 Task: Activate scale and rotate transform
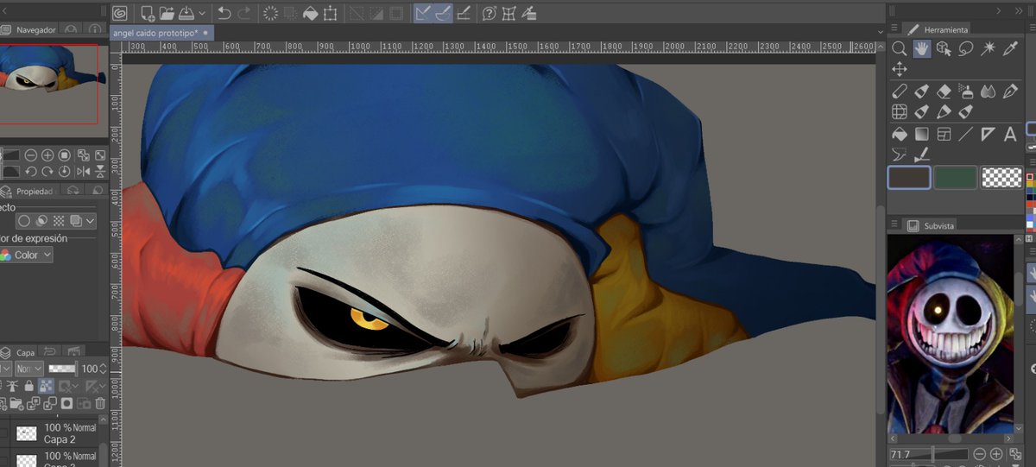(x=330, y=13)
